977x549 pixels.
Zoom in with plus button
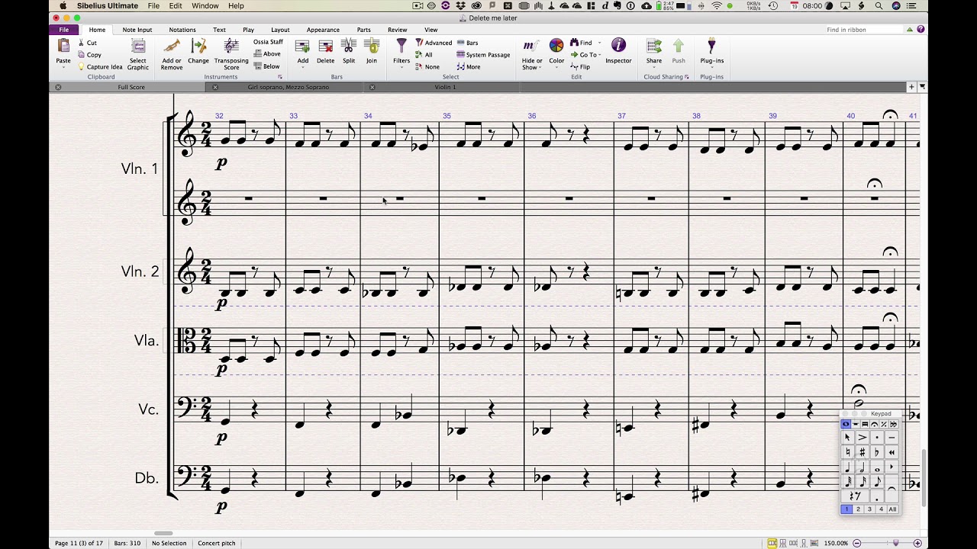pyautogui.click(x=917, y=543)
